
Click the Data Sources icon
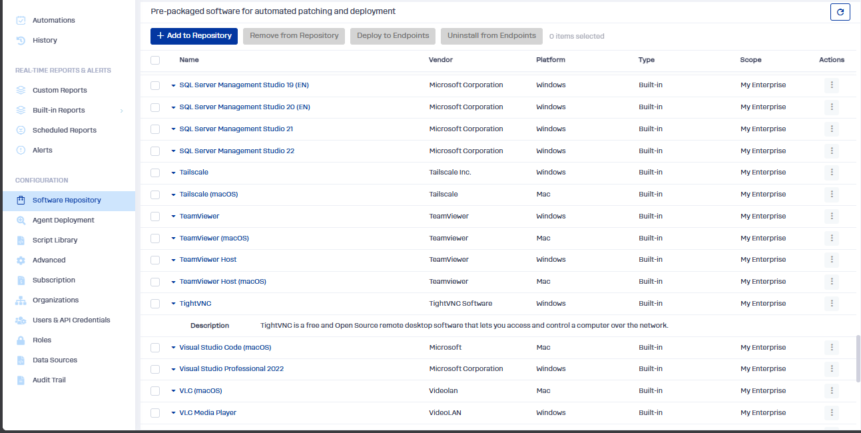click(21, 360)
